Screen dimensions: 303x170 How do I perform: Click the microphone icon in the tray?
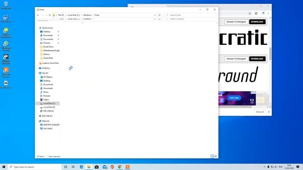pyautogui.click(x=268, y=167)
